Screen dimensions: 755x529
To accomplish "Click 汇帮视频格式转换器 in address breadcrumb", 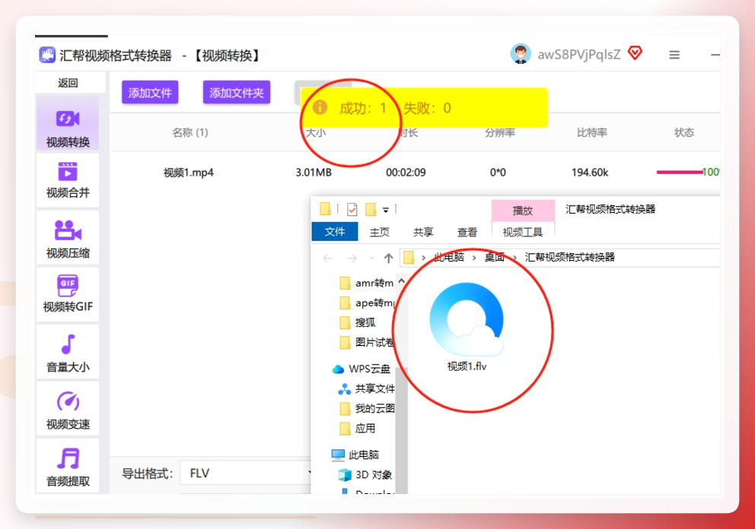I will pyautogui.click(x=569, y=258).
